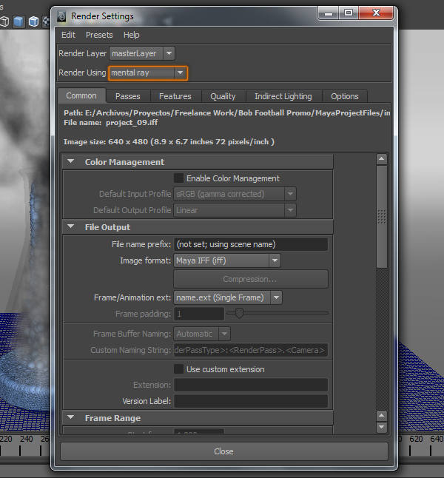Enable Color Management checkbox
This screenshot has height=478, width=444.
[x=178, y=178]
